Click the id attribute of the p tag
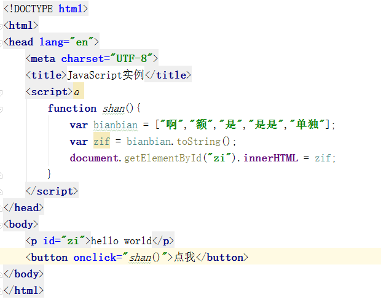 [49, 241]
